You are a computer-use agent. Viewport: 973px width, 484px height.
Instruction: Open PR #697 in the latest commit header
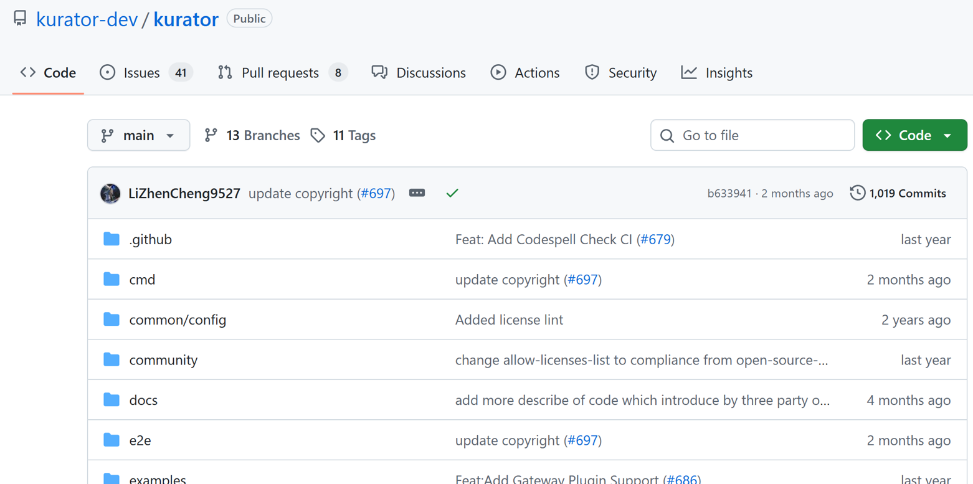(x=376, y=194)
